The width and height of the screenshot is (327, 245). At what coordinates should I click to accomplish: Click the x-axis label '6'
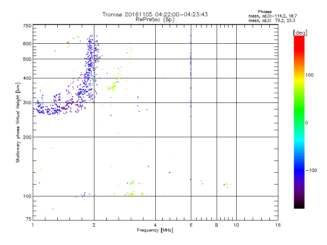191,225
